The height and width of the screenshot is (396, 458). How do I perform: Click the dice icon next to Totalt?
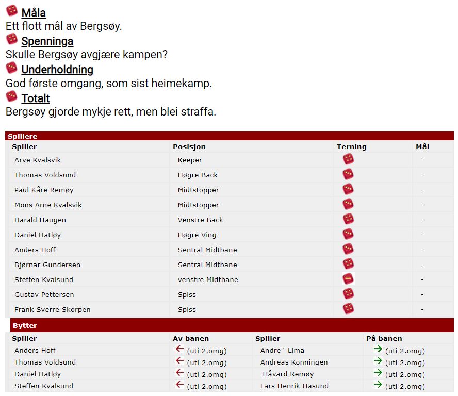(x=12, y=96)
